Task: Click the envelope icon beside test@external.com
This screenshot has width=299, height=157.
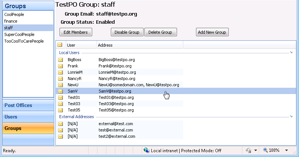Action: pyautogui.click(x=61, y=130)
